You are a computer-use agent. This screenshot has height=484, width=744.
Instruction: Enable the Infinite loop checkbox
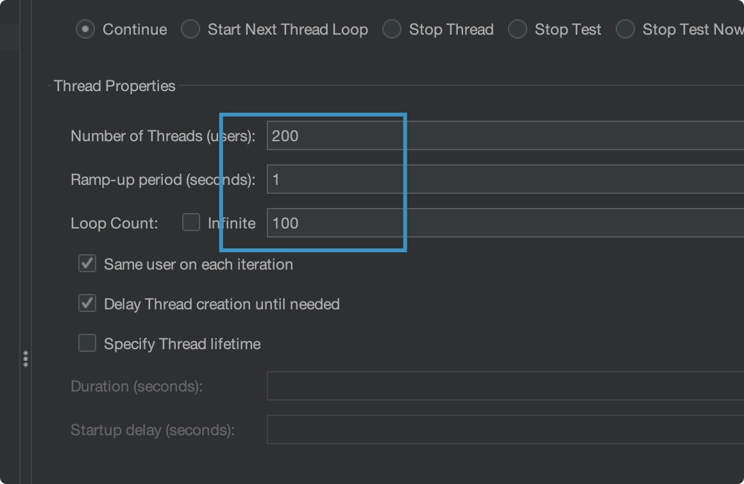click(191, 223)
